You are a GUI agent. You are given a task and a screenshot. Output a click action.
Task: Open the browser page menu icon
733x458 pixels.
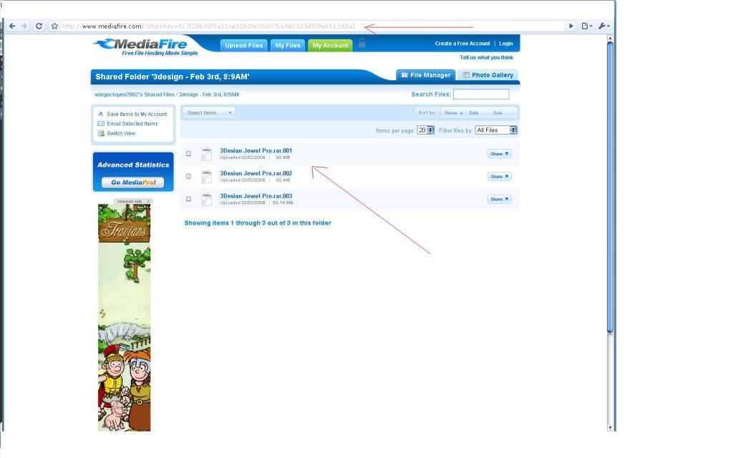pyautogui.click(x=587, y=26)
